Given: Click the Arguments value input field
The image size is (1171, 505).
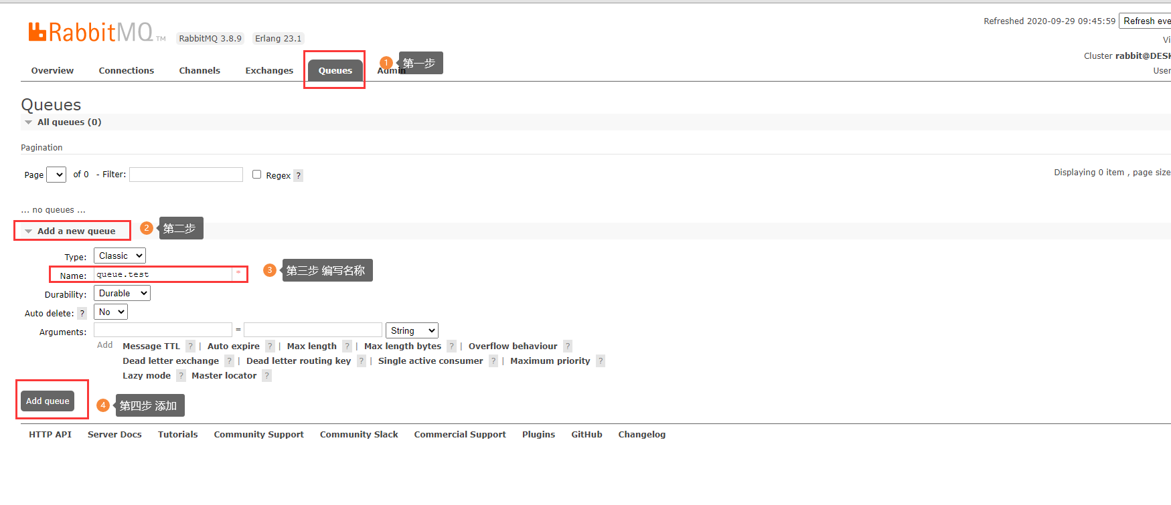Looking at the screenshot, I should [x=313, y=330].
